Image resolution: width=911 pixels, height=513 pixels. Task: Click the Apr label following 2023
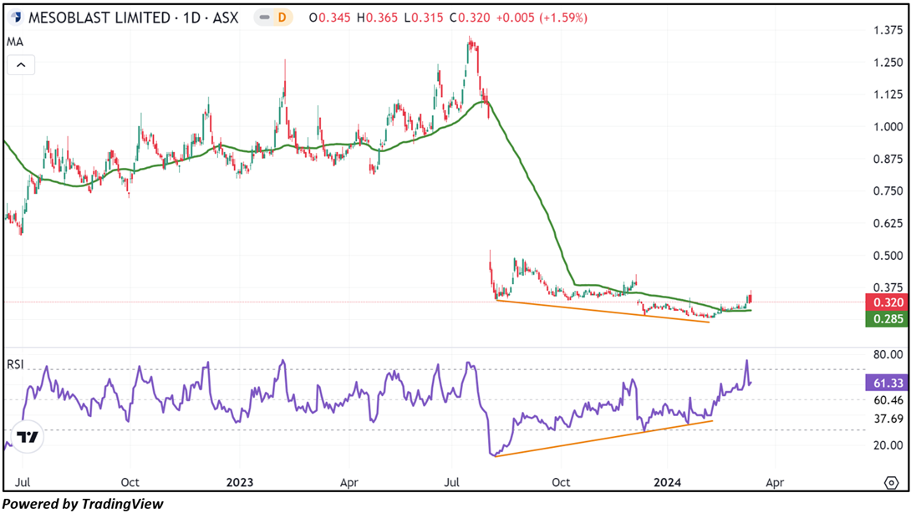(349, 482)
